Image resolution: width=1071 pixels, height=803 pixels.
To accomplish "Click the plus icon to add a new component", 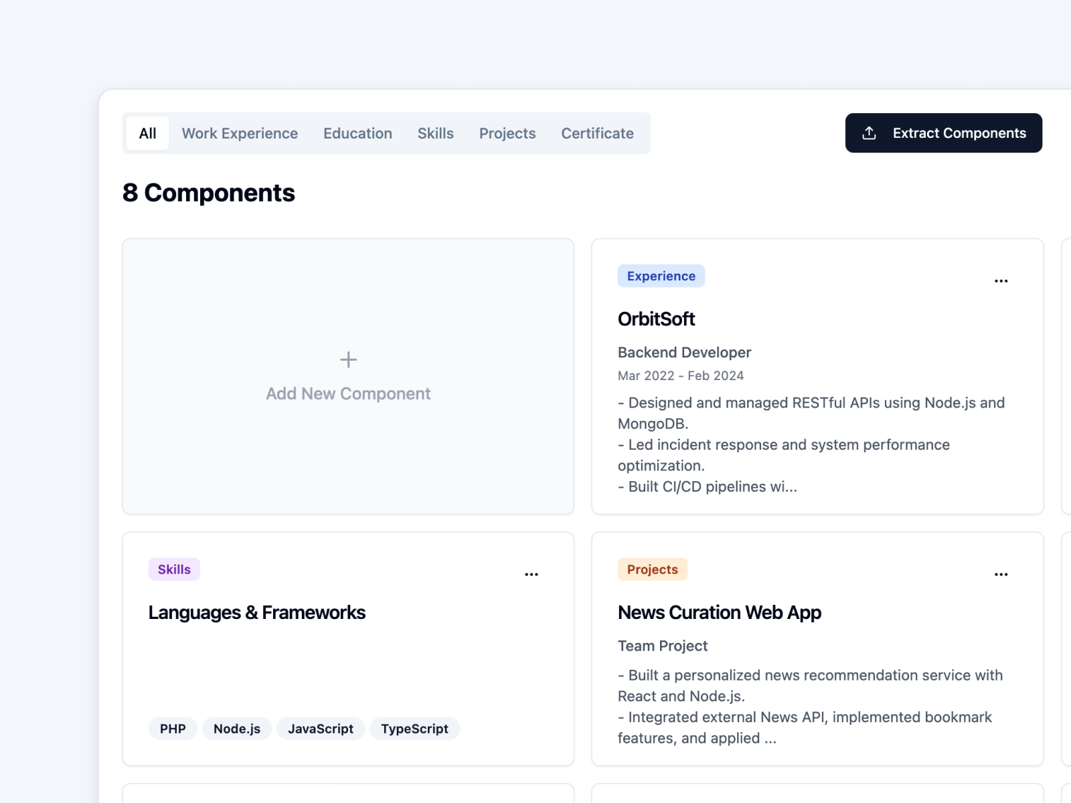I will 348,359.
